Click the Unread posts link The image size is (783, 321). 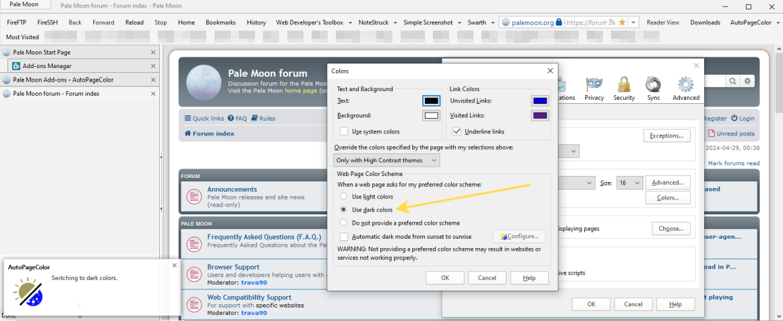pyautogui.click(x=732, y=134)
